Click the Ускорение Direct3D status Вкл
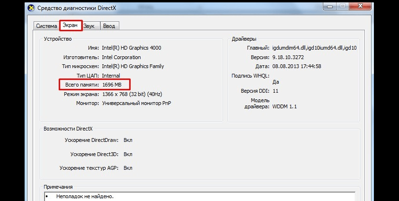The image size is (399, 201). click(x=128, y=154)
